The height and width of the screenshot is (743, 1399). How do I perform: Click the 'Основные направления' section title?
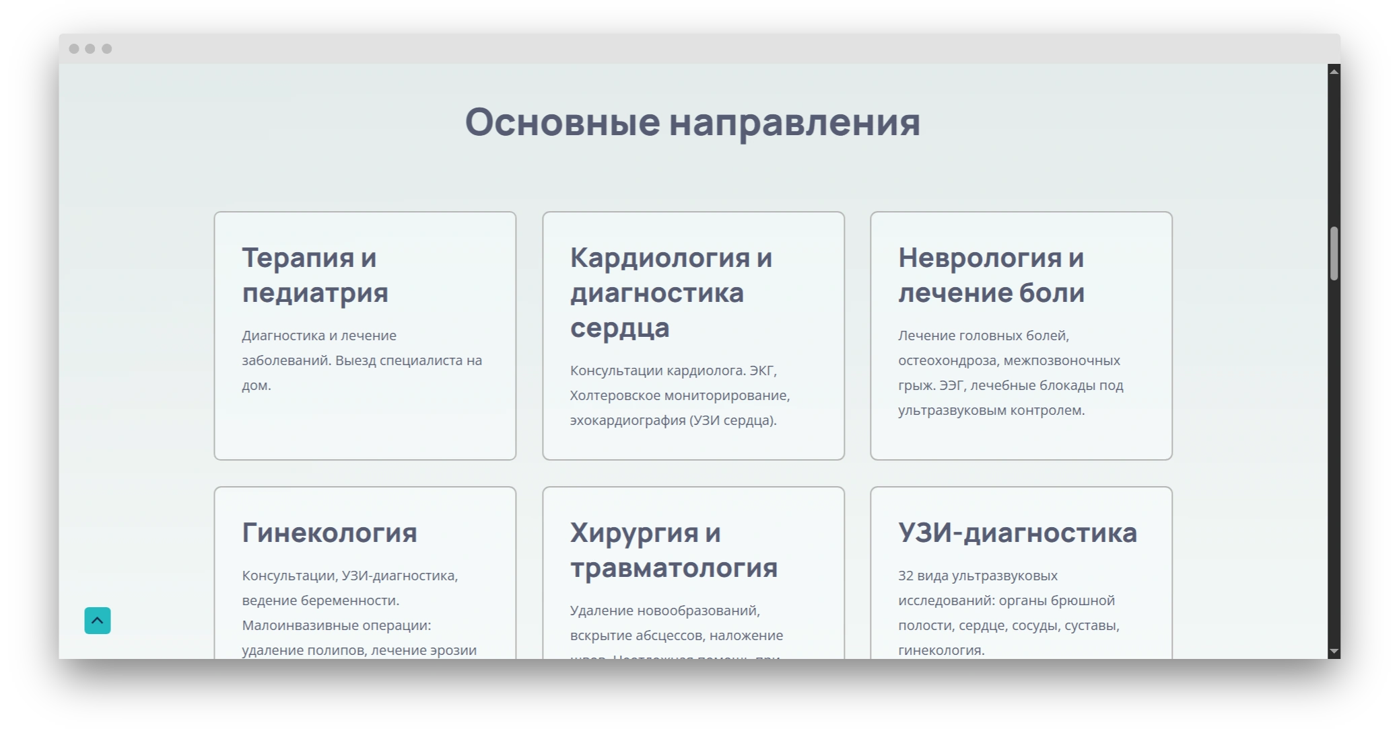tap(693, 122)
